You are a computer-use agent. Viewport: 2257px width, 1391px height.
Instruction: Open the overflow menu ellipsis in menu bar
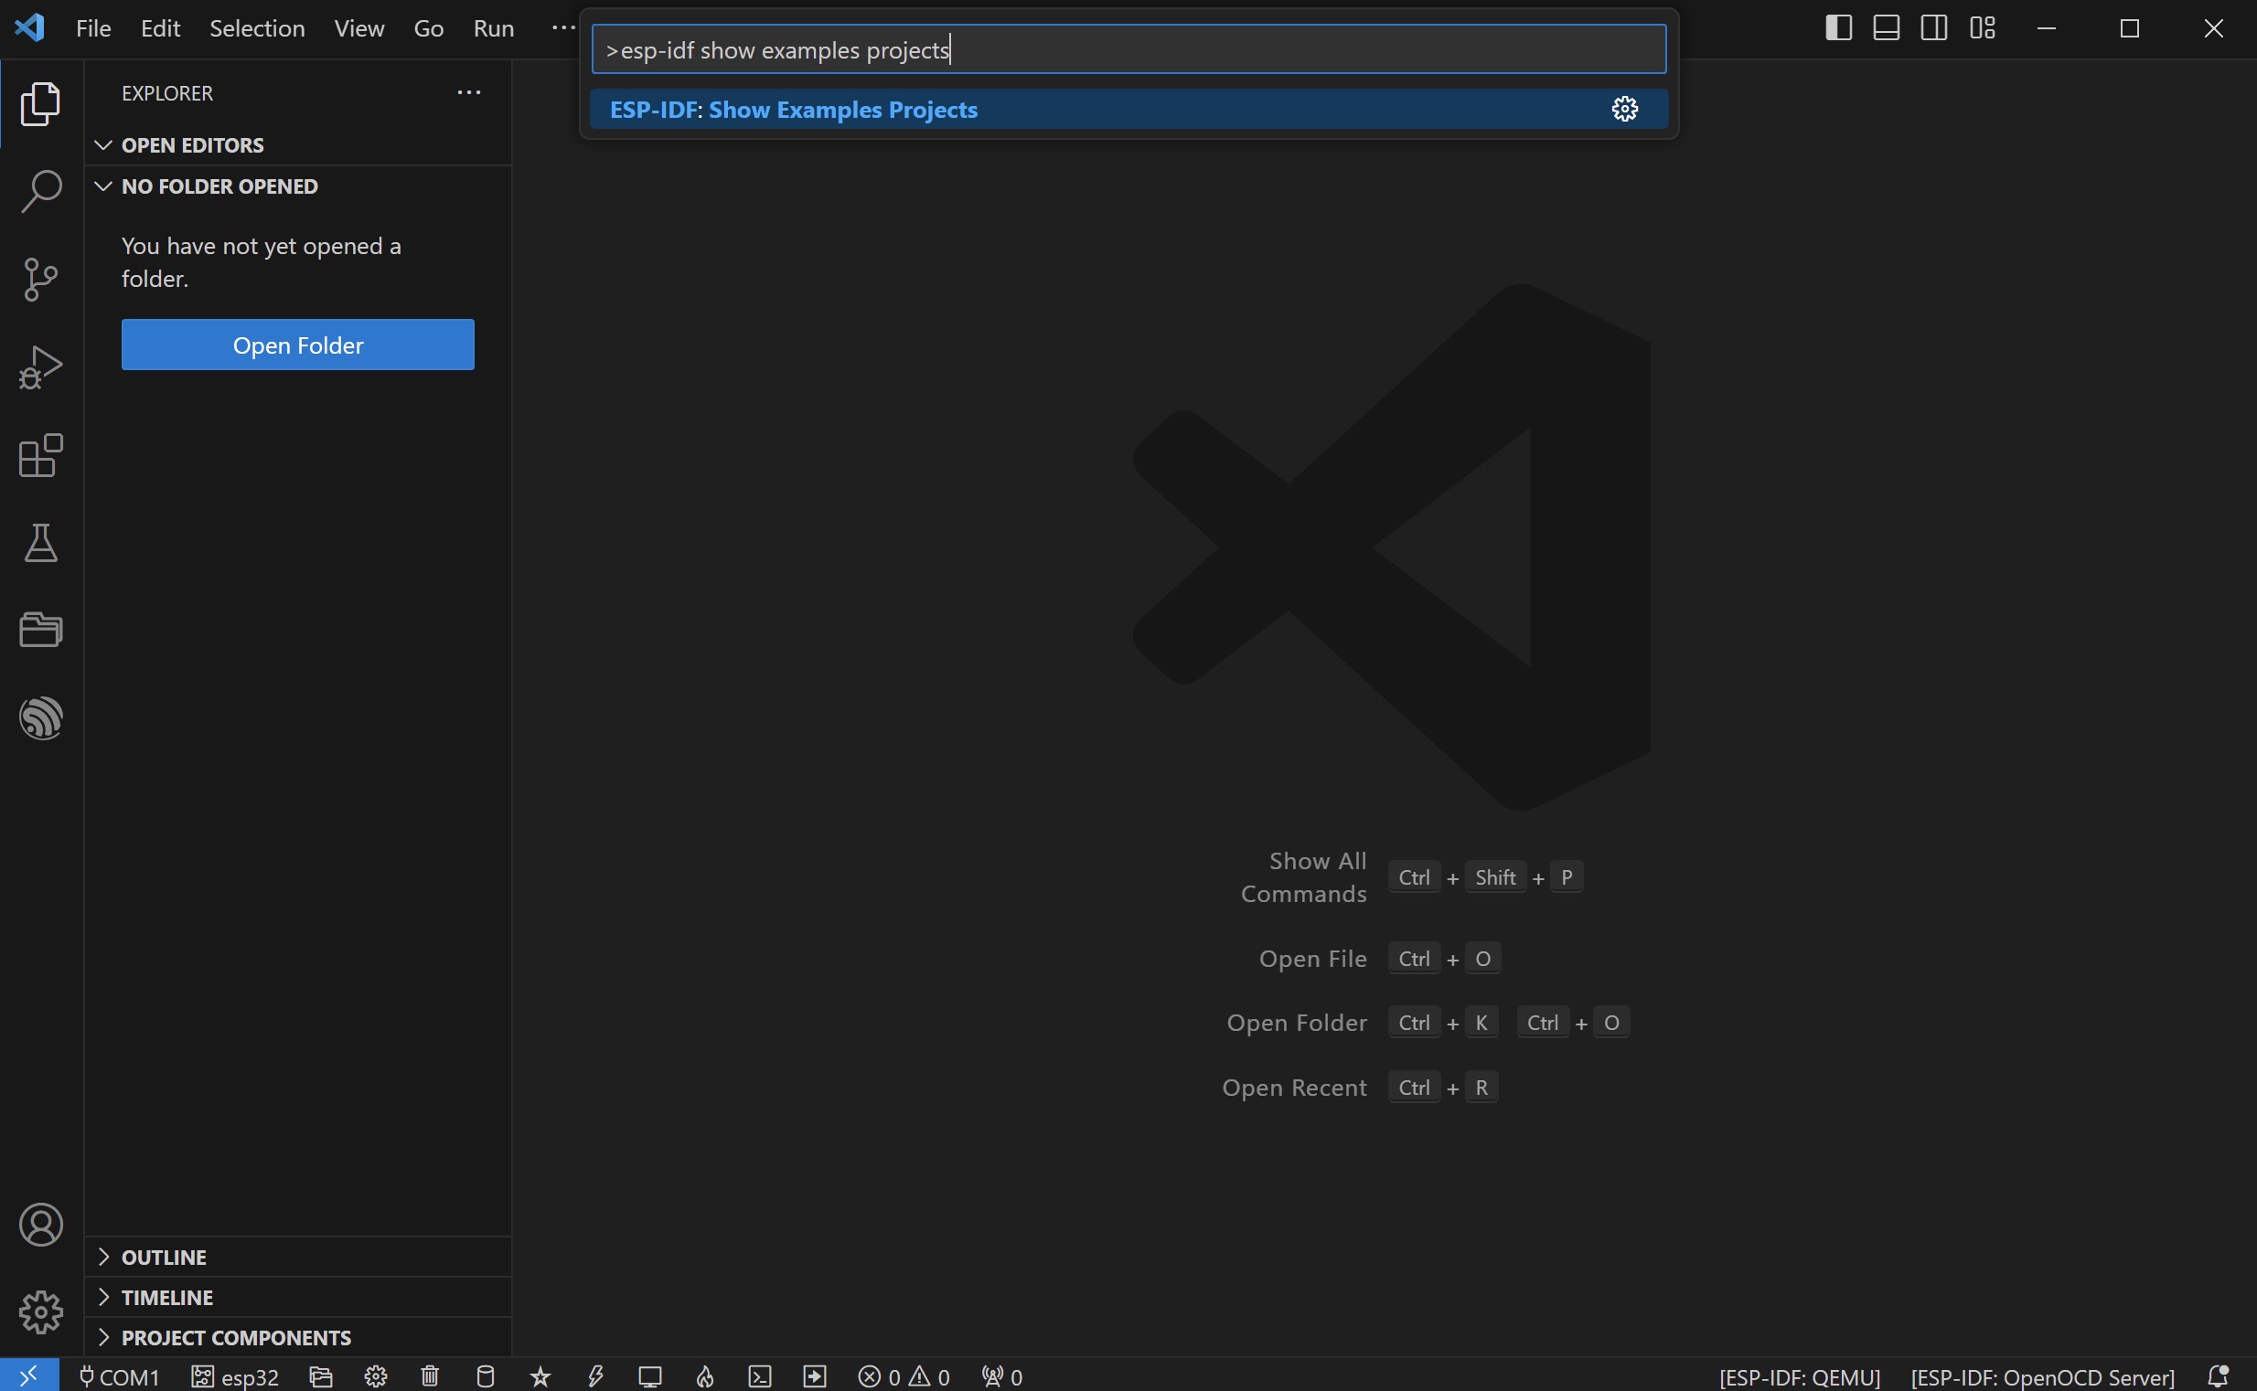click(x=562, y=27)
